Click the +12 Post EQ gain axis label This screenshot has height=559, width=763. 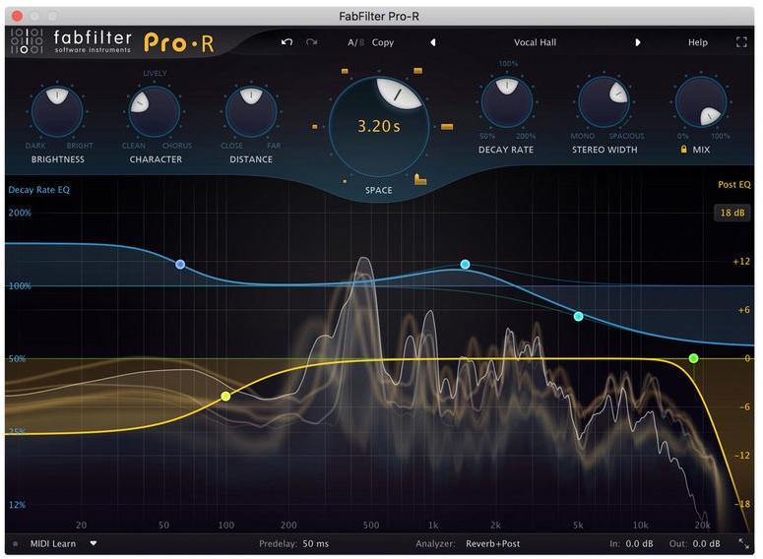tap(741, 261)
